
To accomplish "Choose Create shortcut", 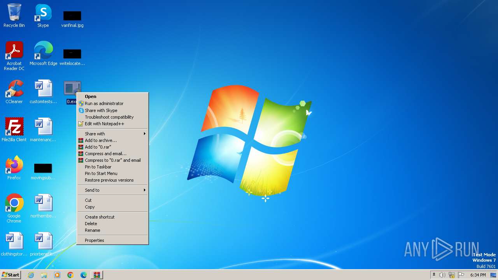I will point(113,217).
